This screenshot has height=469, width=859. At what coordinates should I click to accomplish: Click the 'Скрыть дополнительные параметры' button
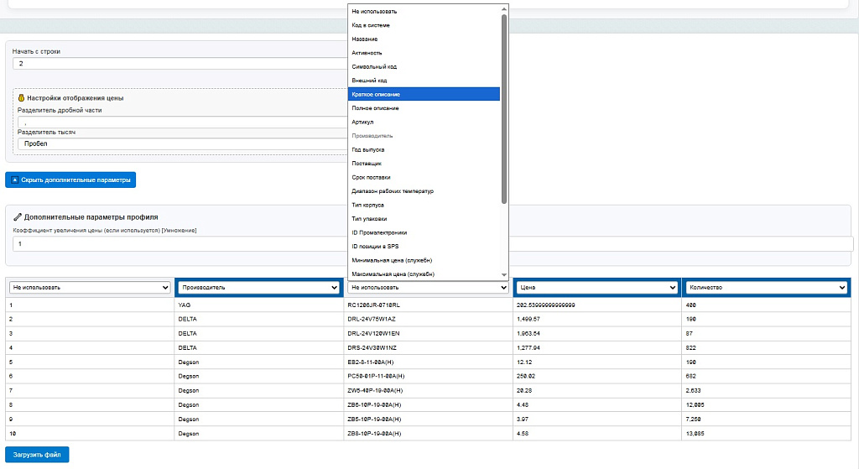(x=70, y=180)
